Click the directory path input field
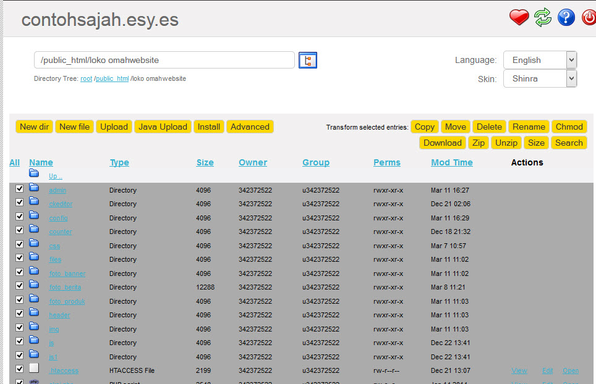Viewport: 596px width, 384px height. tap(164, 60)
